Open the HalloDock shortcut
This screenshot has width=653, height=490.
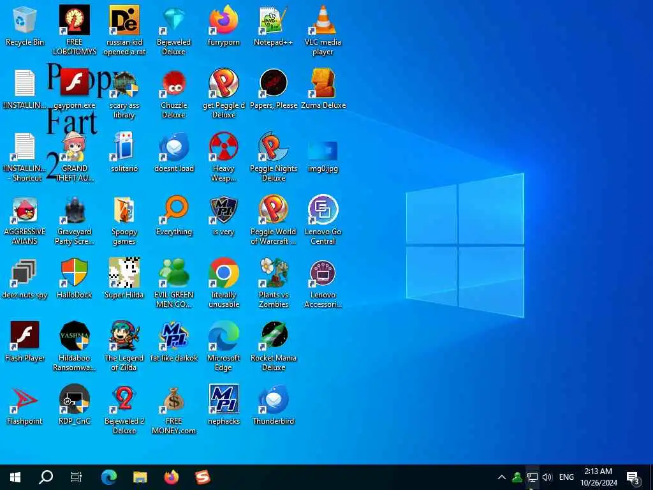pos(74,279)
